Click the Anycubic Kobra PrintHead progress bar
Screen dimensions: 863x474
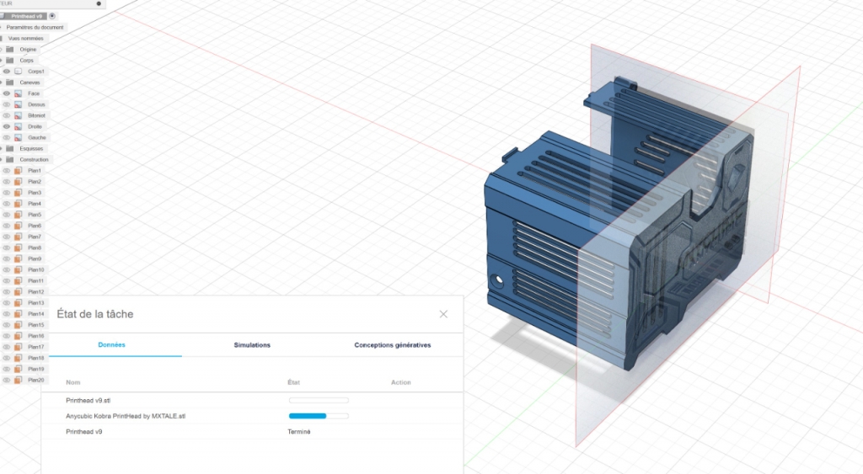coord(319,416)
